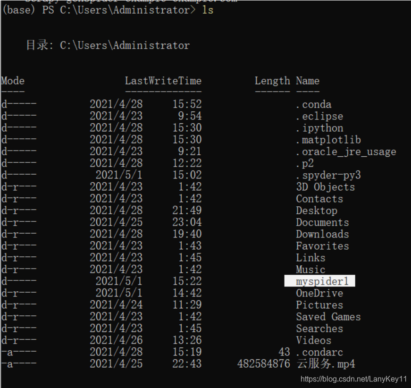
Task: Click the Length column header
Action: tap(272, 81)
